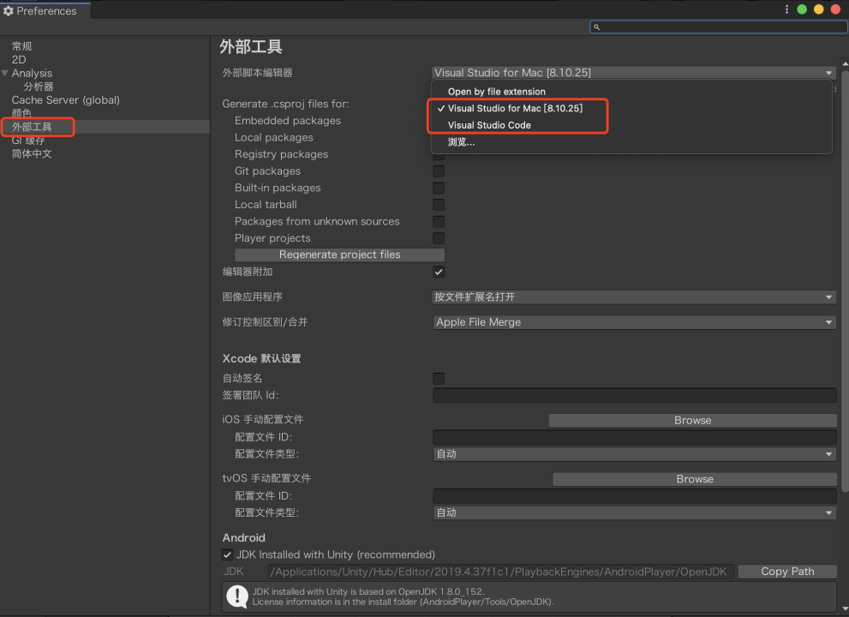Toggle the Git packages checkbox
849x617 pixels.
pos(439,171)
